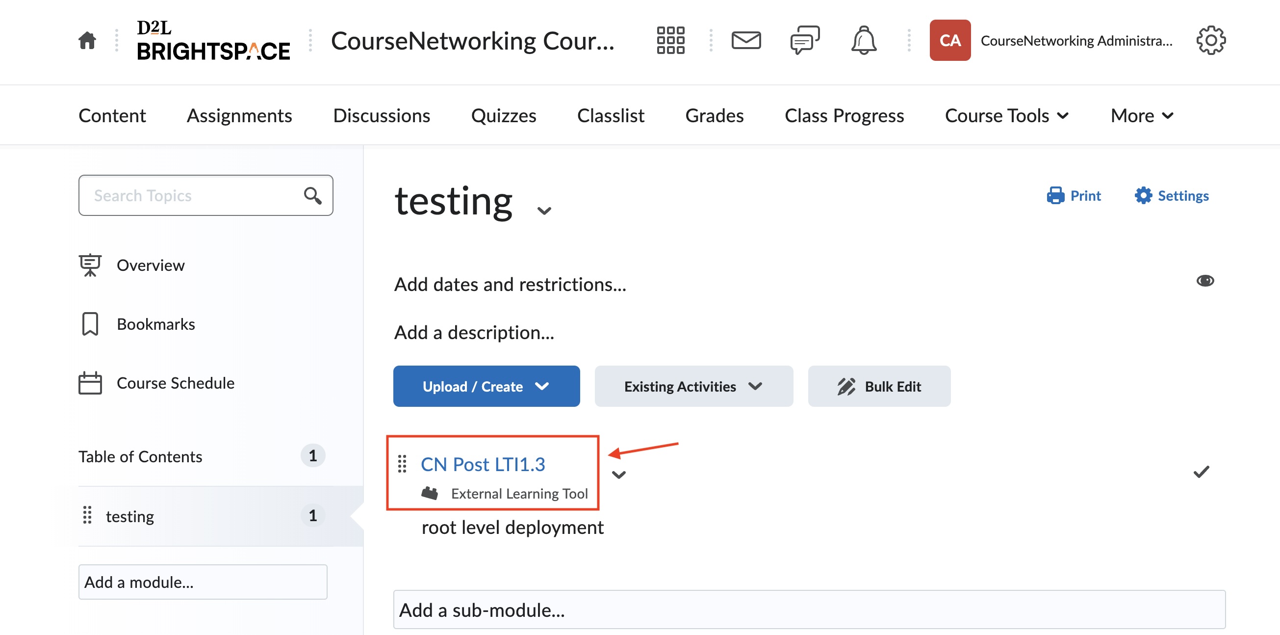
Task: Expand the testing module title actions chevron
Action: point(544,211)
